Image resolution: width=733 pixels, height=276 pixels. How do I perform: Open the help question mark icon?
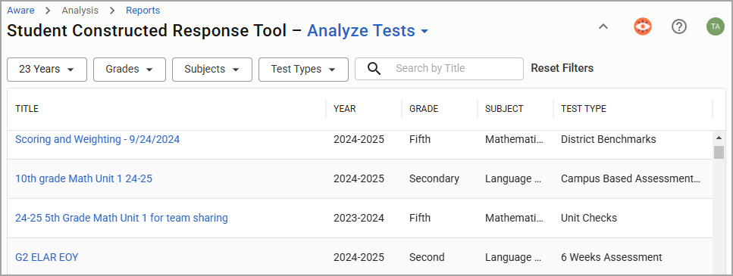(x=678, y=26)
